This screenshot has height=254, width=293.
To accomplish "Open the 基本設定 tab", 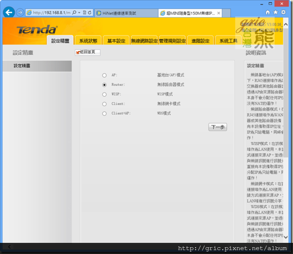I will 116,40.
